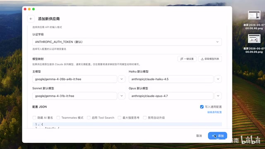Expand the Sonnet 默认模型 dropdown arrow
Screen dimensions: 265x149
[121, 96]
